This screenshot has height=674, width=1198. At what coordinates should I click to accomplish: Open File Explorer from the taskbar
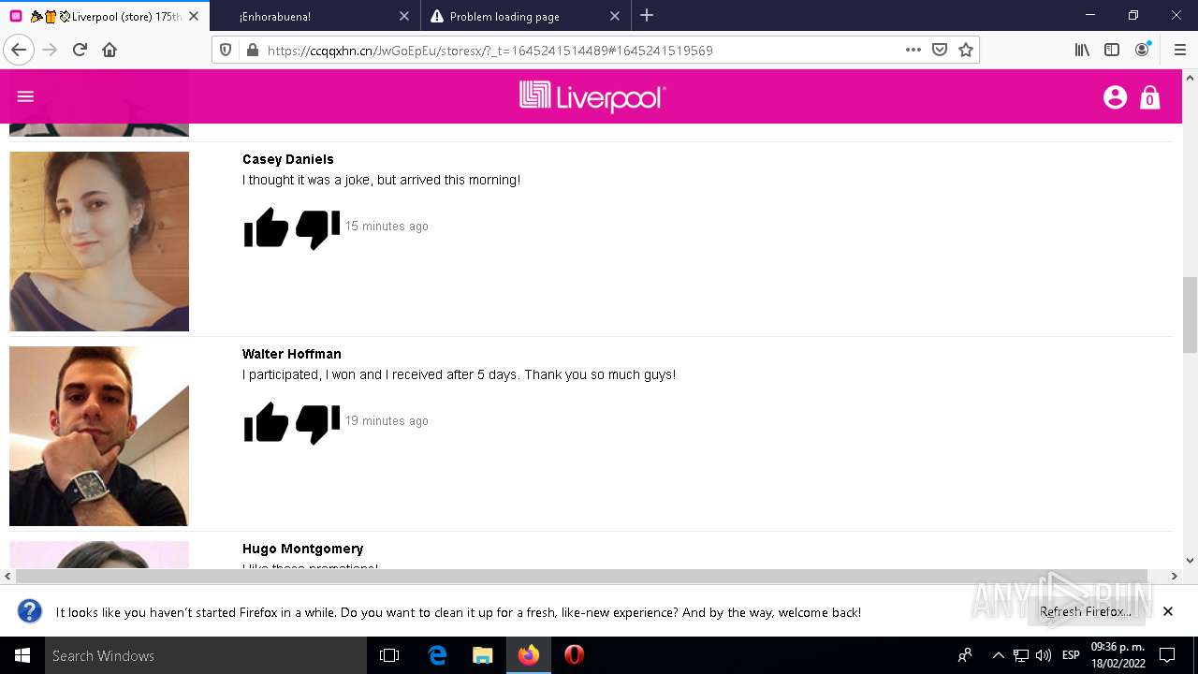[483, 655]
